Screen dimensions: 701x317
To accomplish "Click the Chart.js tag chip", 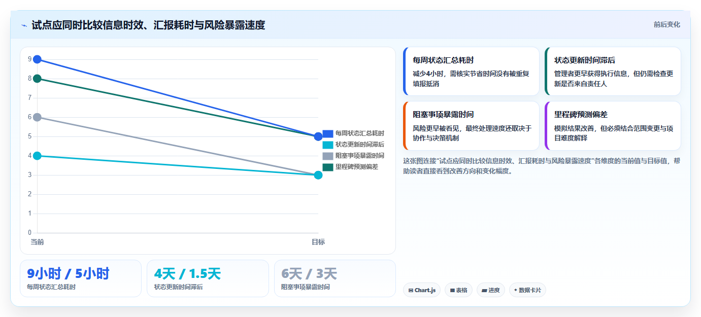I will pos(422,290).
